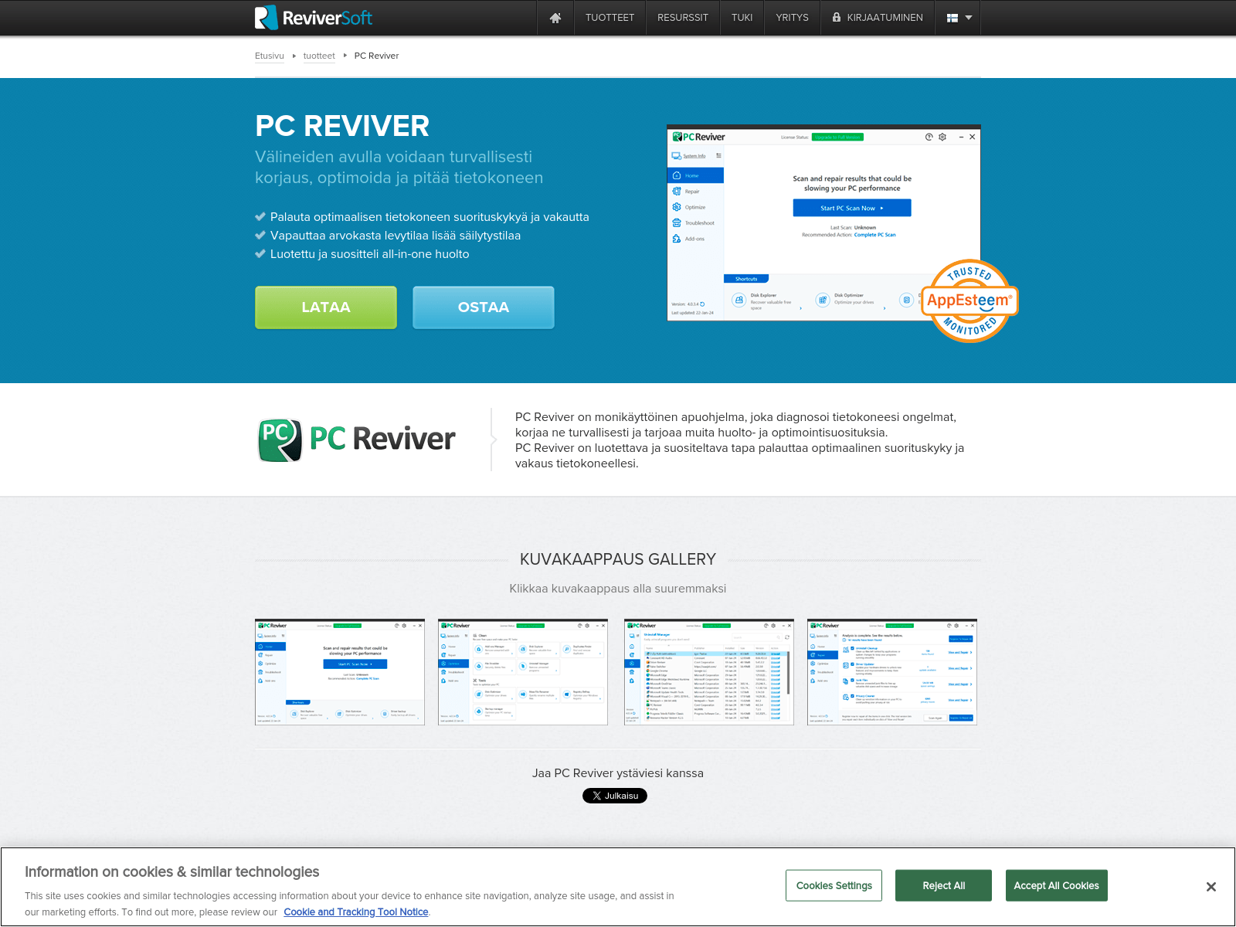Click Accept All Cookies

pyautogui.click(x=1056, y=885)
